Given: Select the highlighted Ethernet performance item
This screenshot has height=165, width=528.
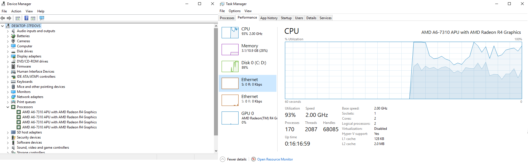Looking at the screenshot, I should [248, 83].
